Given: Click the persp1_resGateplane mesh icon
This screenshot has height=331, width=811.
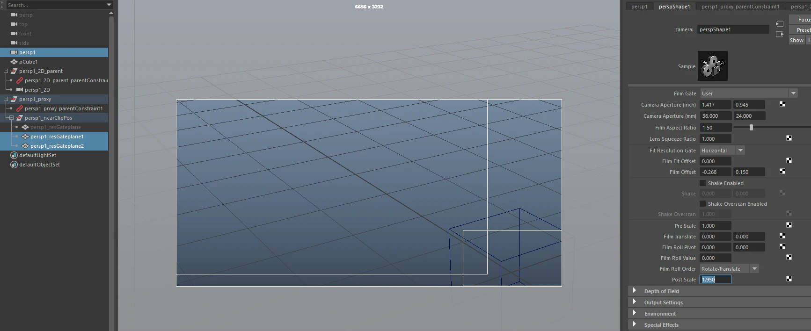Looking at the screenshot, I should coord(25,127).
